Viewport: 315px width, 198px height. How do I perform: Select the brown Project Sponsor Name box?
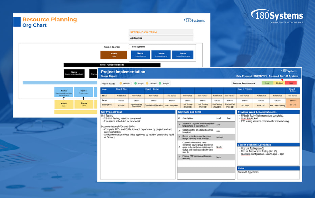pyautogui.click(x=114, y=55)
